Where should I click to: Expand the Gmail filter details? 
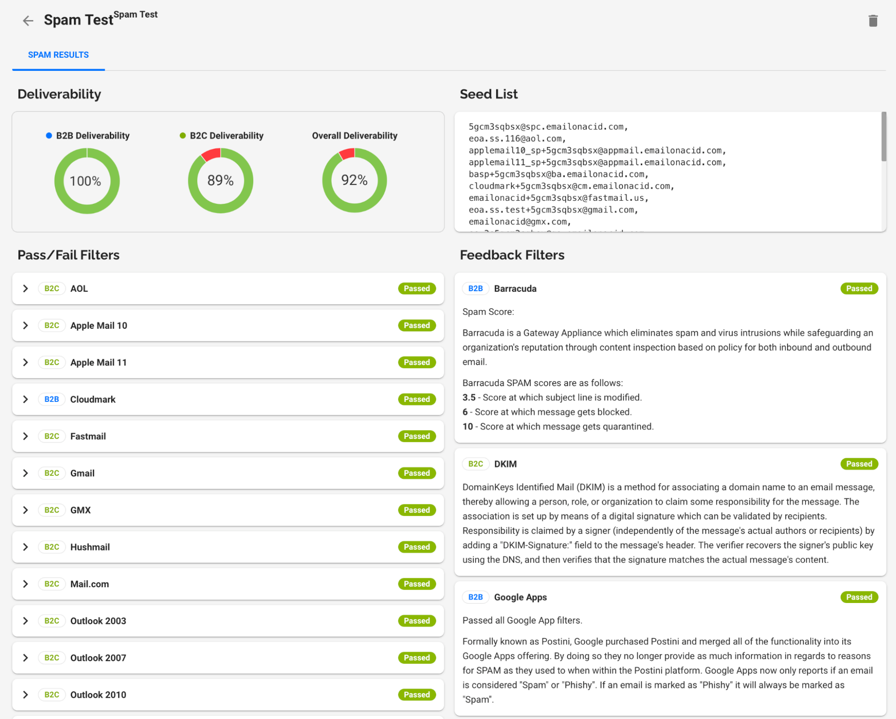[x=26, y=473]
